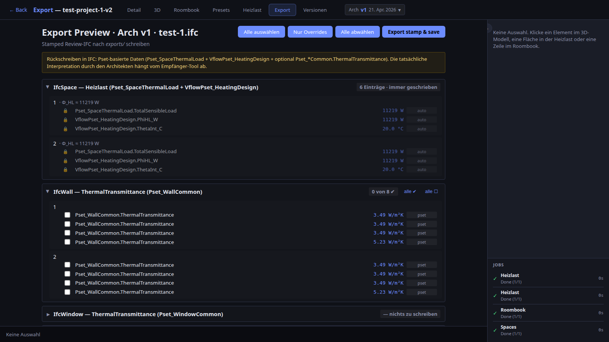Click the 'nichts zu schreiben' badge on IfcWindow

(410, 314)
